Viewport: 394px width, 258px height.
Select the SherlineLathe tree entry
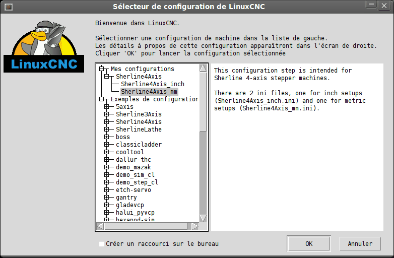pyautogui.click(x=139, y=129)
